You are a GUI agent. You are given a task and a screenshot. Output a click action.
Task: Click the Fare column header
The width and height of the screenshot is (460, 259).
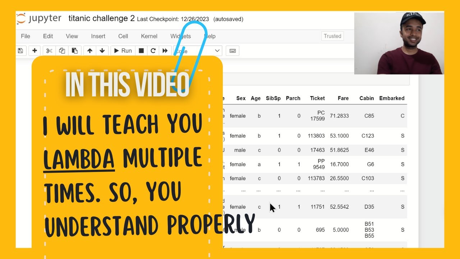pos(343,98)
